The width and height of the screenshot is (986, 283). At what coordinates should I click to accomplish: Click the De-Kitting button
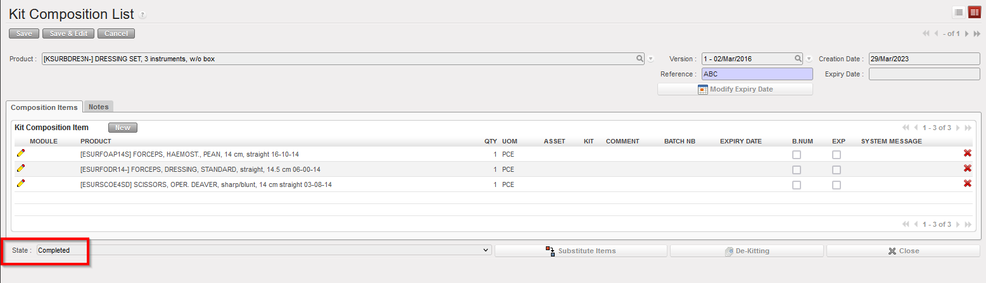coord(747,251)
